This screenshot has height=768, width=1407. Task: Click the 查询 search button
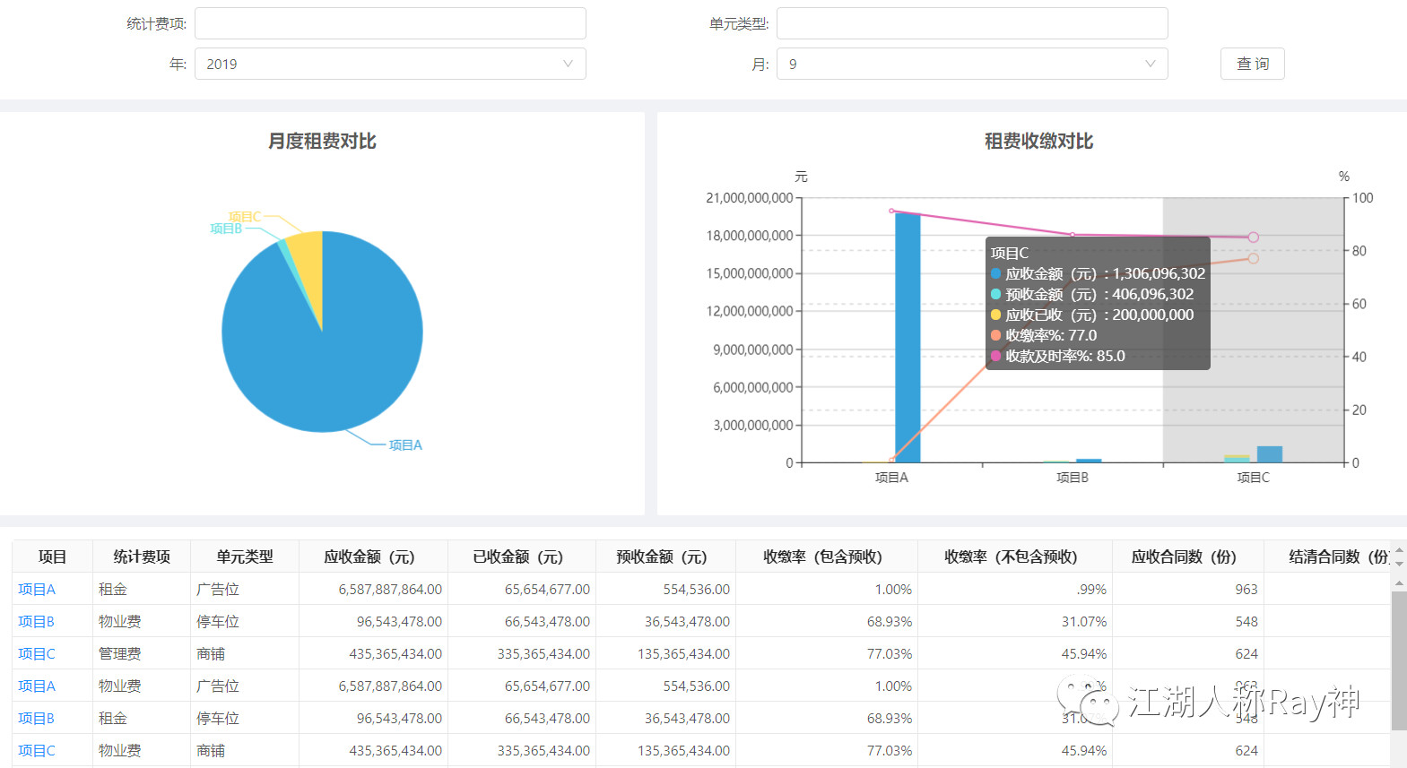[1252, 64]
